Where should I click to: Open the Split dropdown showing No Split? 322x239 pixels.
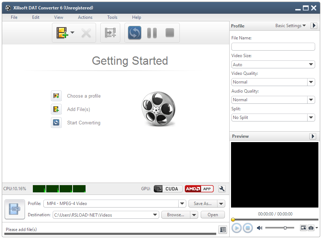click(273, 118)
